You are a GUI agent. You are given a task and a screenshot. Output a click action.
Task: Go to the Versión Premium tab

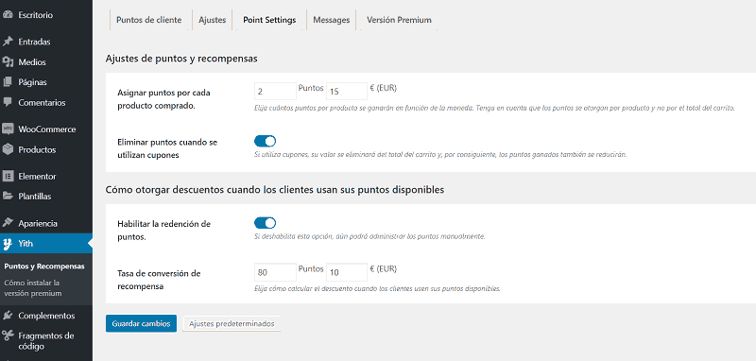pyautogui.click(x=399, y=20)
